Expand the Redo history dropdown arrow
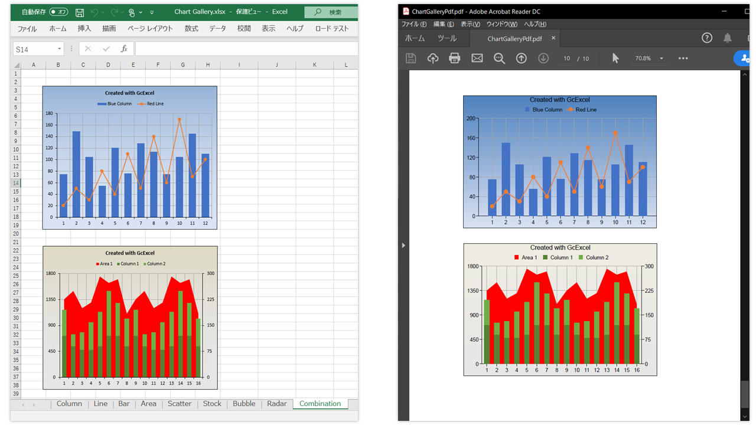Viewport: 756px width, 425px height. coord(122,12)
